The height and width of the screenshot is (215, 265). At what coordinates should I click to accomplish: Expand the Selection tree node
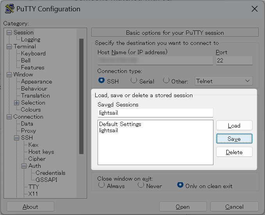click(x=16, y=103)
